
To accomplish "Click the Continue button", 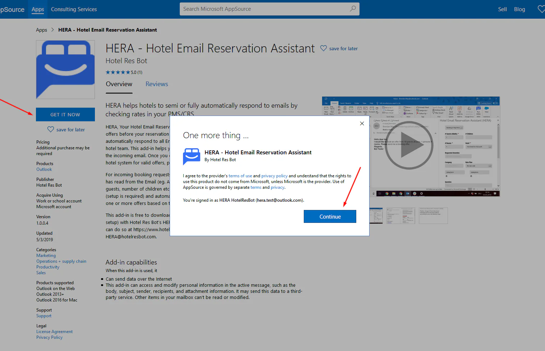I will click(330, 216).
